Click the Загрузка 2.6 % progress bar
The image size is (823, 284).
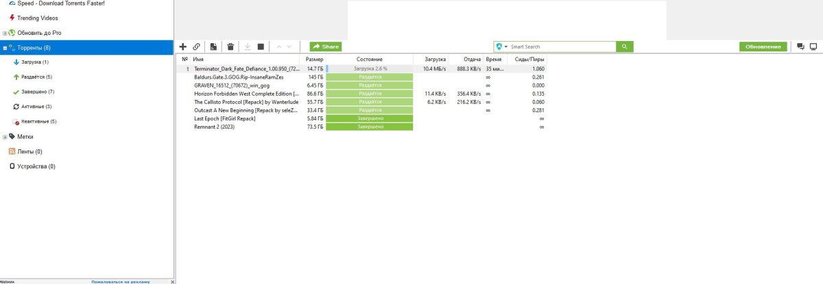(370, 69)
